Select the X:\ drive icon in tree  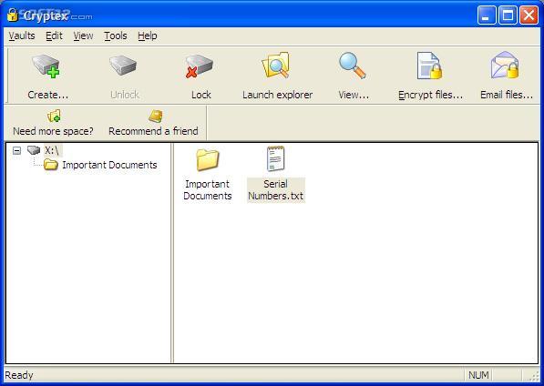[x=34, y=150]
